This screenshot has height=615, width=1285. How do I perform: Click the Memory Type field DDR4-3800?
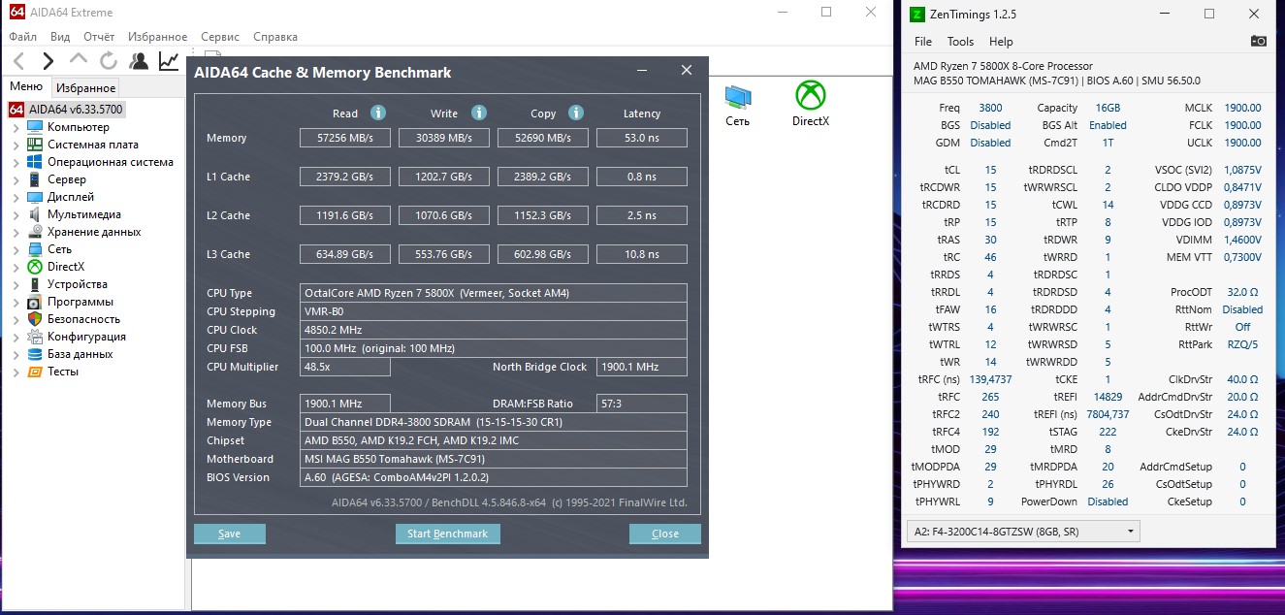click(494, 422)
